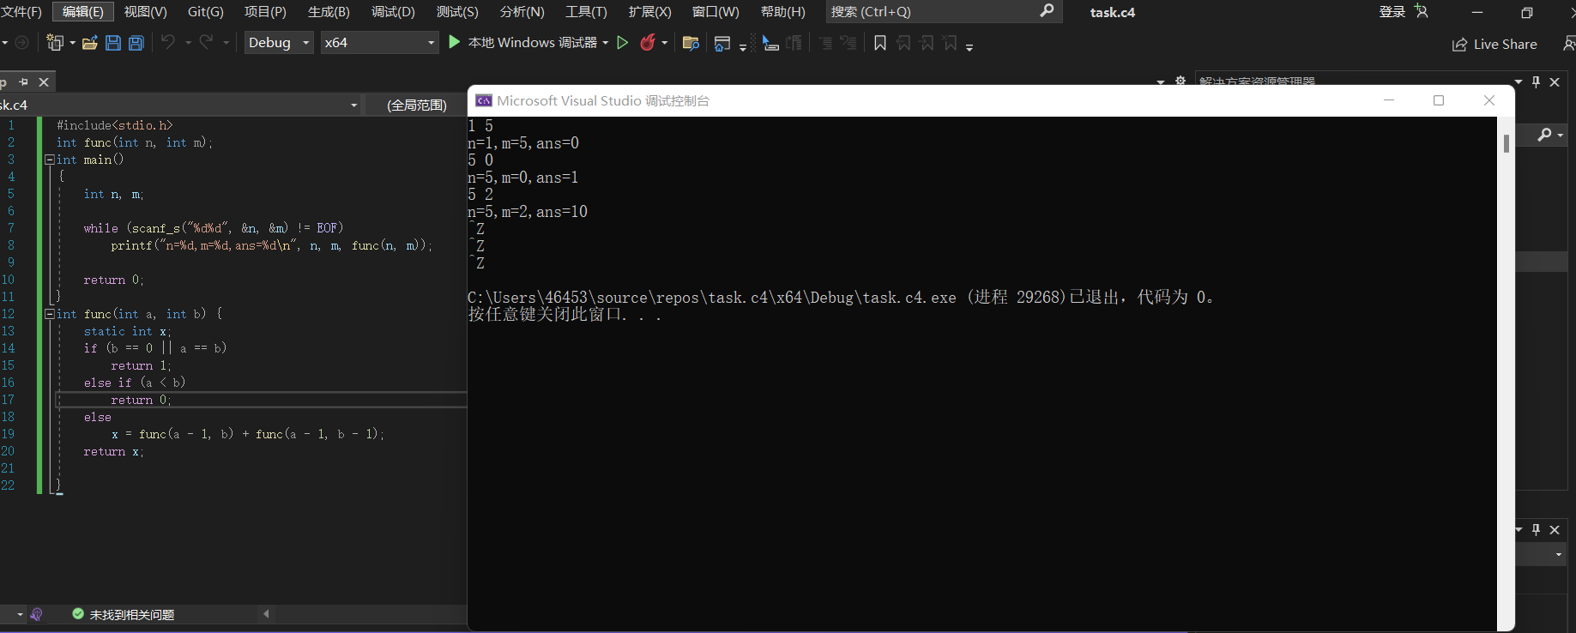Open the 编辑(E) menu

[x=83, y=11]
